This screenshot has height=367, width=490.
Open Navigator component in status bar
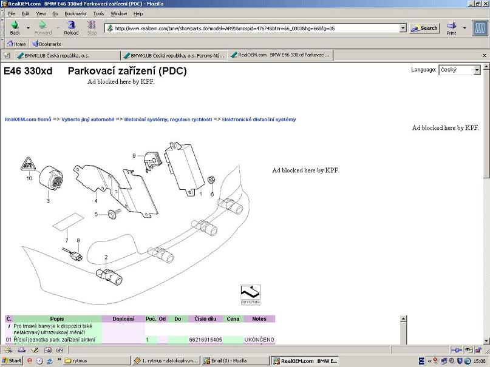pyautogui.click(x=9, y=350)
